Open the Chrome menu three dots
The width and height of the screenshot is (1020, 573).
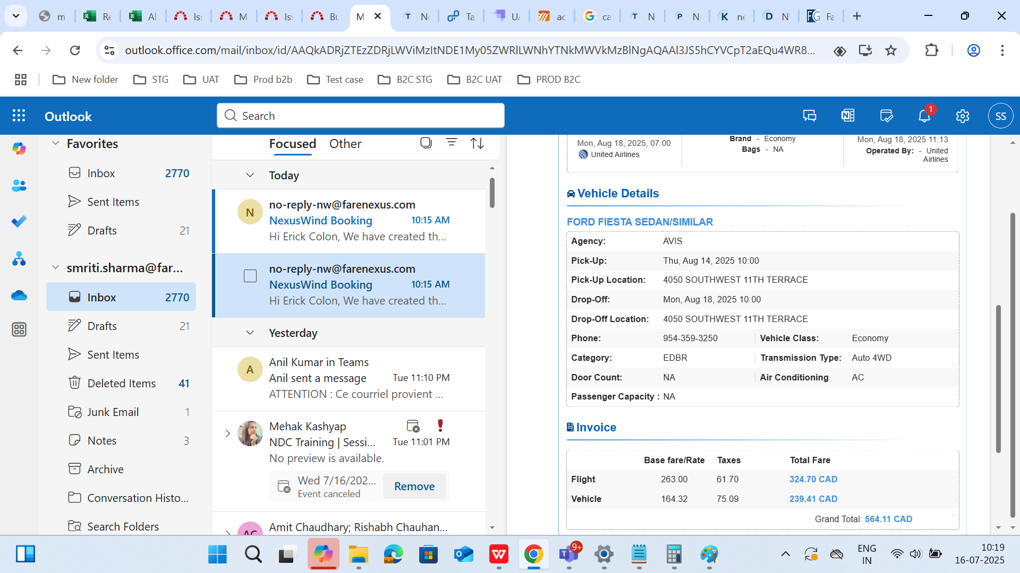[1002, 50]
